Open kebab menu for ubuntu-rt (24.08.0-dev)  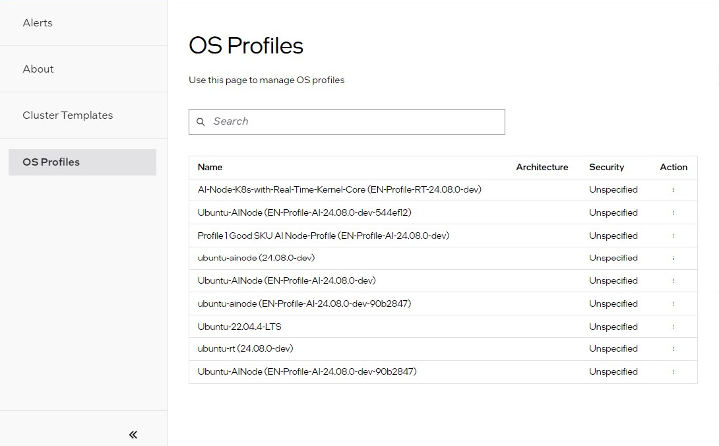(x=673, y=349)
